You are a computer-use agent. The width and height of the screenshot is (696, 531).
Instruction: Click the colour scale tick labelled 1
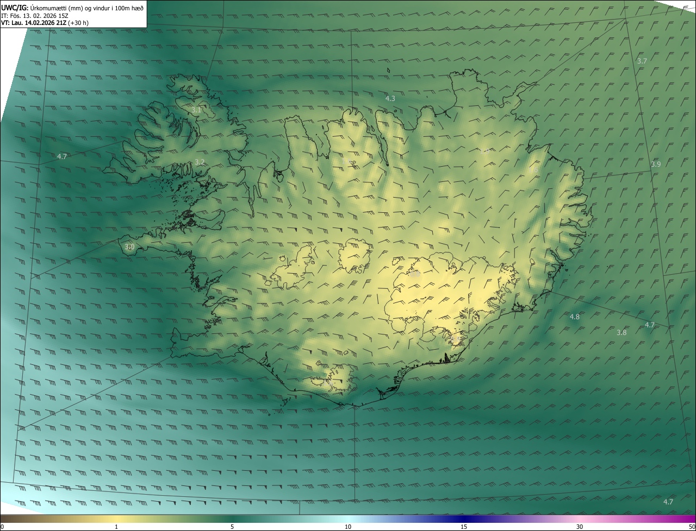tap(116, 527)
